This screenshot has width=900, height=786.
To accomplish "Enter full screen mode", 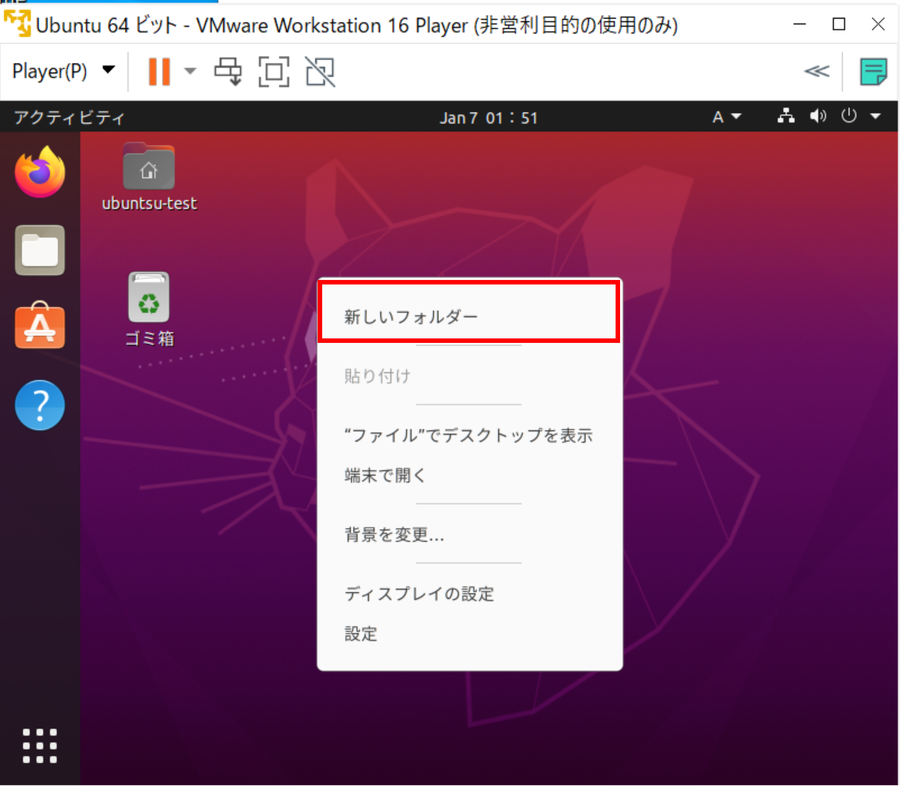I will coord(274,71).
